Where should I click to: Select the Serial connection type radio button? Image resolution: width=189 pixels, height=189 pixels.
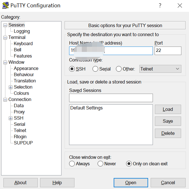coord(95,69)
